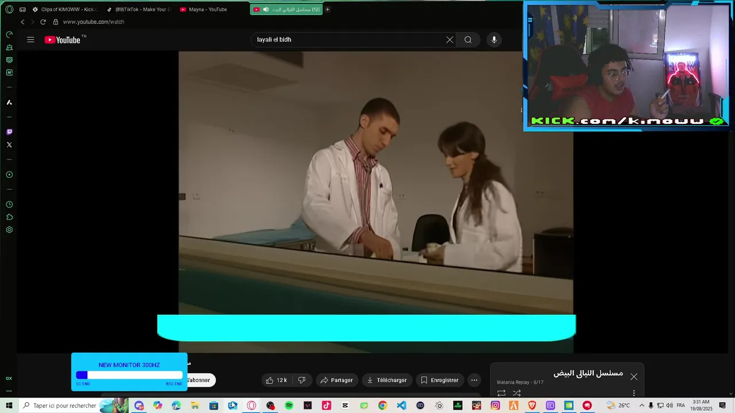Switch to Clips of KIMOWW Kick tab
The height and width of the screenshot is (413, 735).
65,9
